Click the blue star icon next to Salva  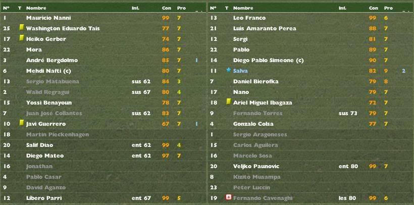point(229,70)
